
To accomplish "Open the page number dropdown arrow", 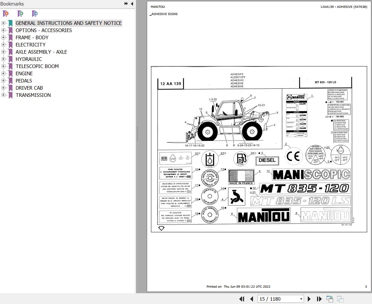I will 301,299.
